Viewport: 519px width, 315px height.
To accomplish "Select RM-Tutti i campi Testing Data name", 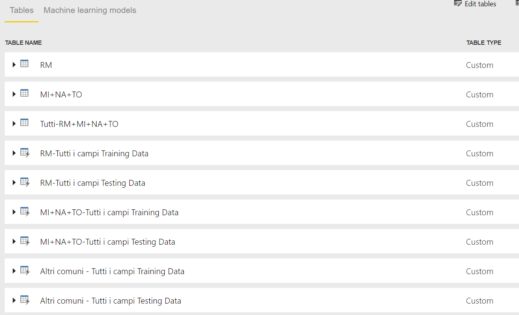I will pos(93,183).
